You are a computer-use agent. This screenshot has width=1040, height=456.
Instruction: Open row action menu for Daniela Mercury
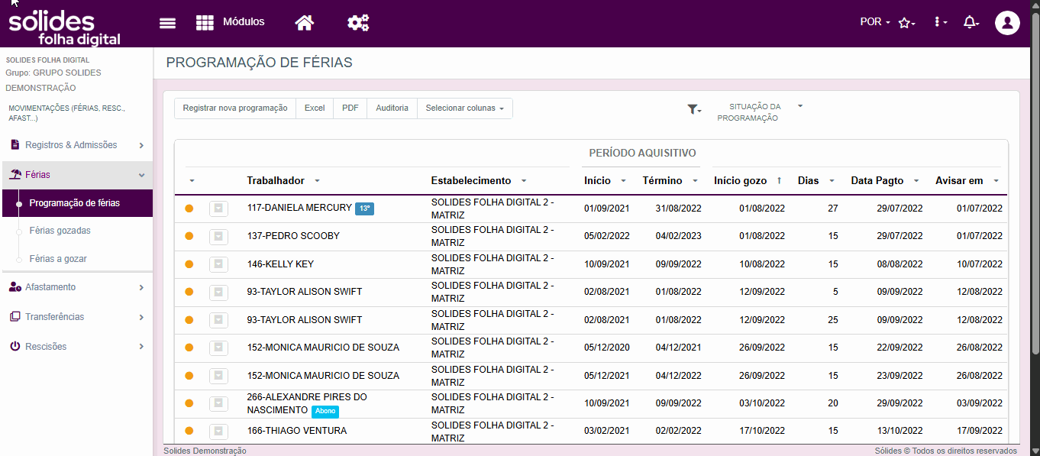pos(218,208)
